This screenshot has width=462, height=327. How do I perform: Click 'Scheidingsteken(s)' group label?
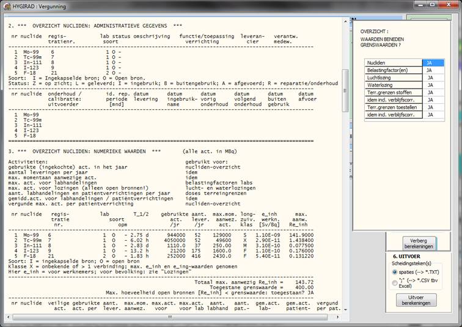coord(411,263)
